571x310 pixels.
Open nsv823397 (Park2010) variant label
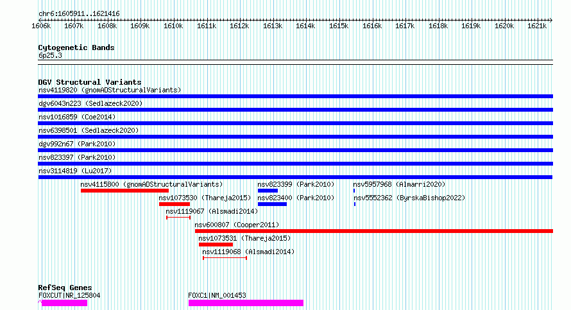pos(77,157)
